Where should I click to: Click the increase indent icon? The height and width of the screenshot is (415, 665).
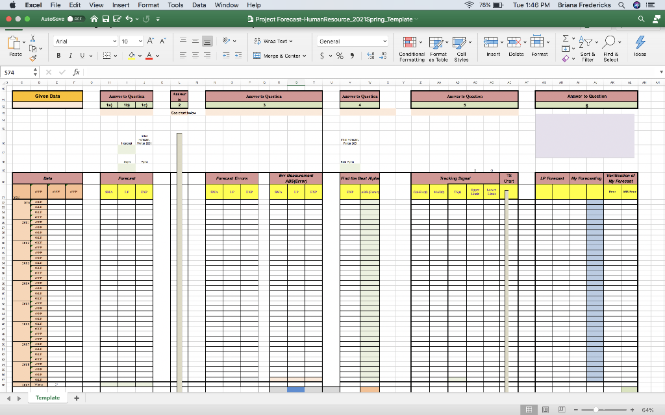238,56
